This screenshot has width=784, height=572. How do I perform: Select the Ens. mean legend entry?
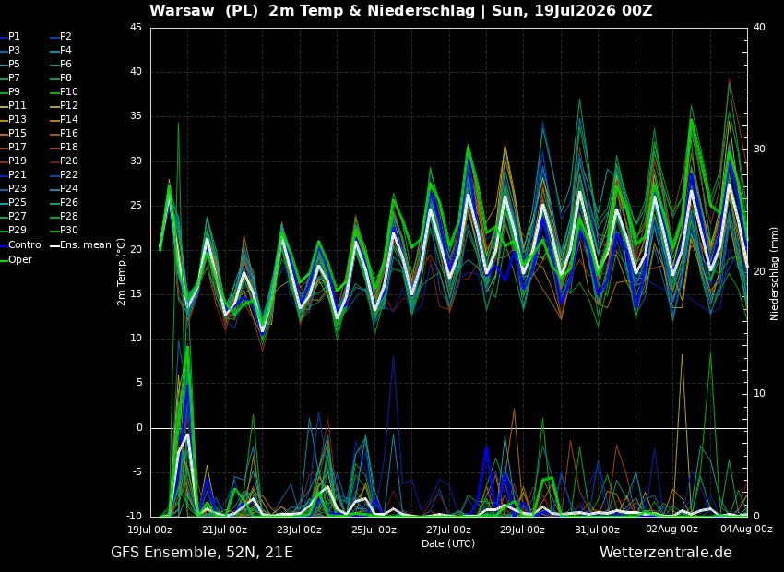81,244
